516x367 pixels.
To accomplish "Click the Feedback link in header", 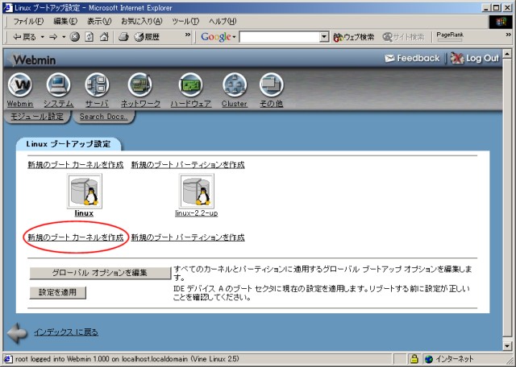I will click(412, 59).
